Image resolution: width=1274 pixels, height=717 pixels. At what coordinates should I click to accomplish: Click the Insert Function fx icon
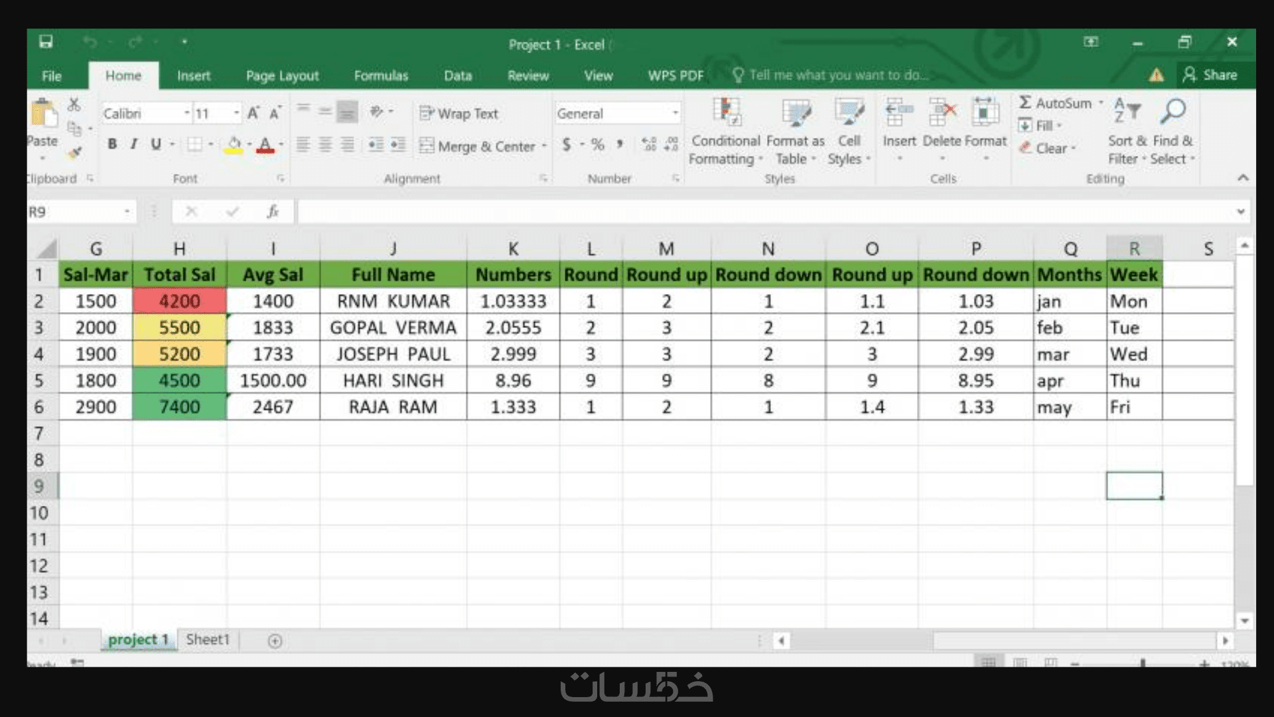tap(273, 212)
